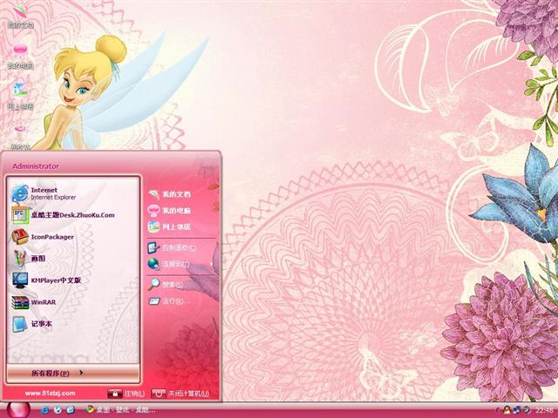Select the 网上邻居 desktop icon
This screenshot has height=418, width=558.
[20, 97]
